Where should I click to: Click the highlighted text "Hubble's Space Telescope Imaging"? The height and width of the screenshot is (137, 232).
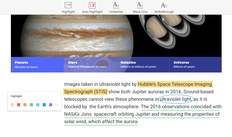coord(175,84)
